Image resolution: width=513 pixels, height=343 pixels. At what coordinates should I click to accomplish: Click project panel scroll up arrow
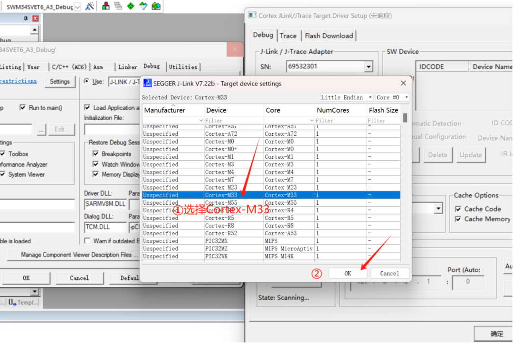pos(35,29)
